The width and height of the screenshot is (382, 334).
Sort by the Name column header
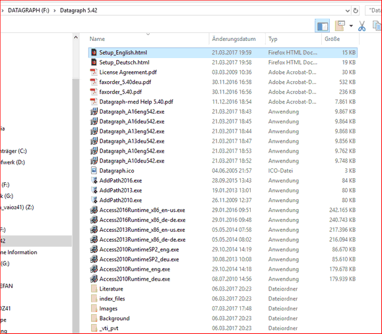click(x=97, y=39)
